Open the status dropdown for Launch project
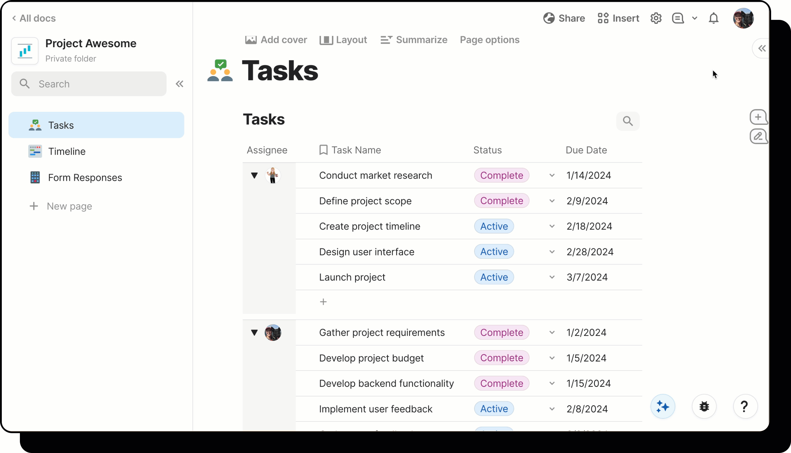 coord(552,277)
